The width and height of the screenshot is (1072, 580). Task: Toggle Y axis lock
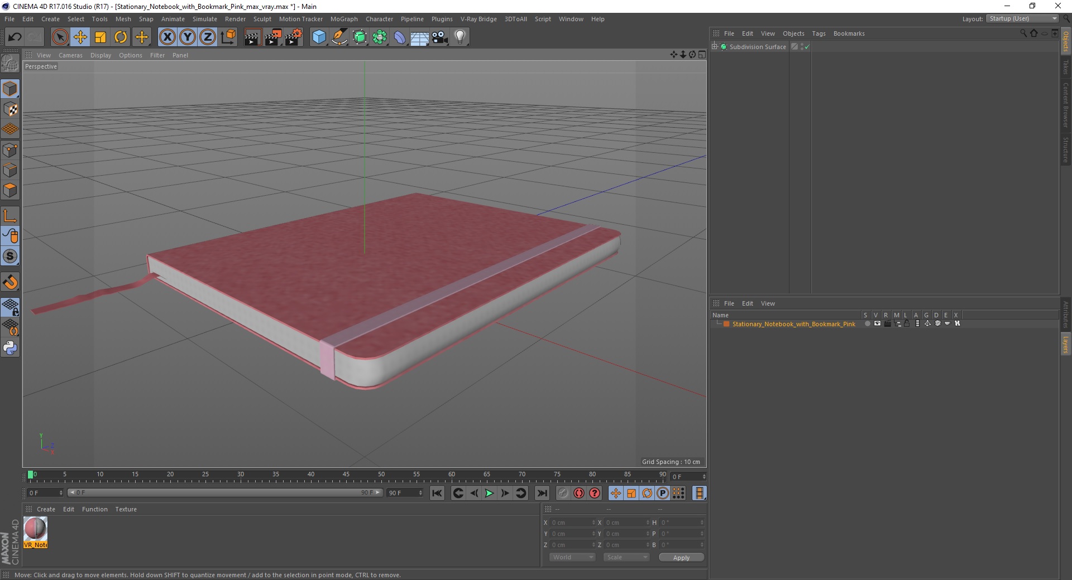pyautogui.click(x=188, y=37)
